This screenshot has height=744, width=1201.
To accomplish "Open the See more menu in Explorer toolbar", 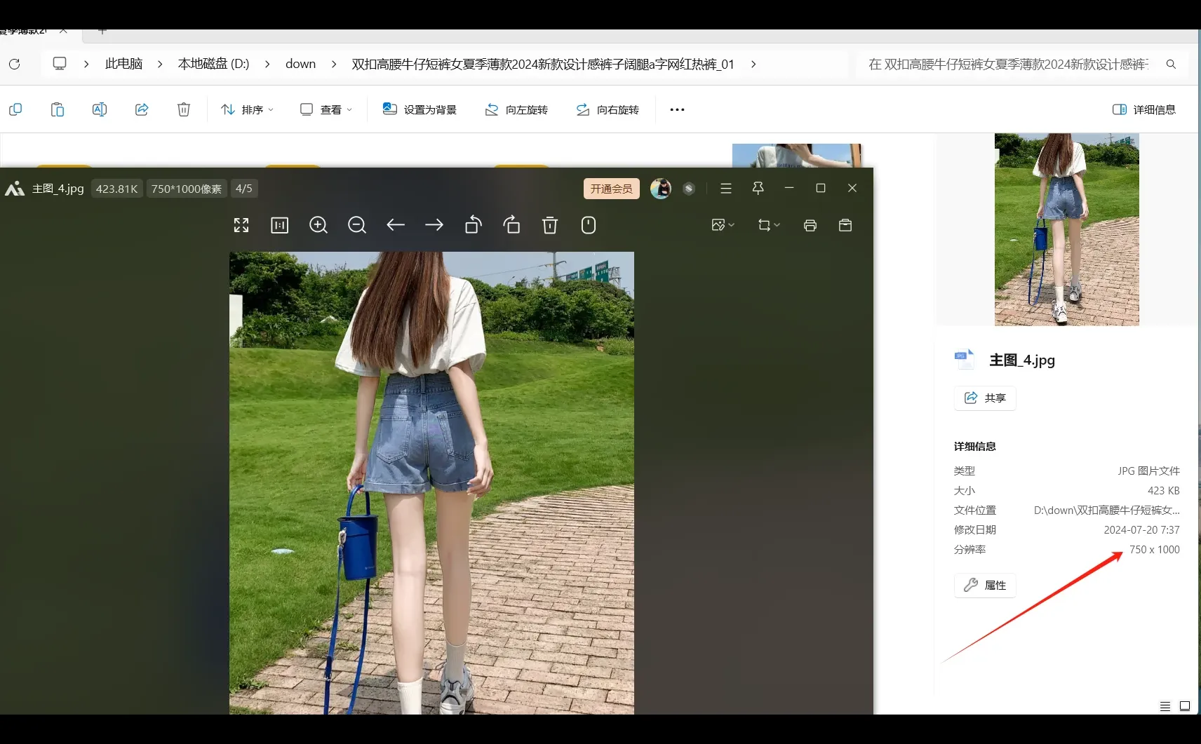I will tap(676, 109).
